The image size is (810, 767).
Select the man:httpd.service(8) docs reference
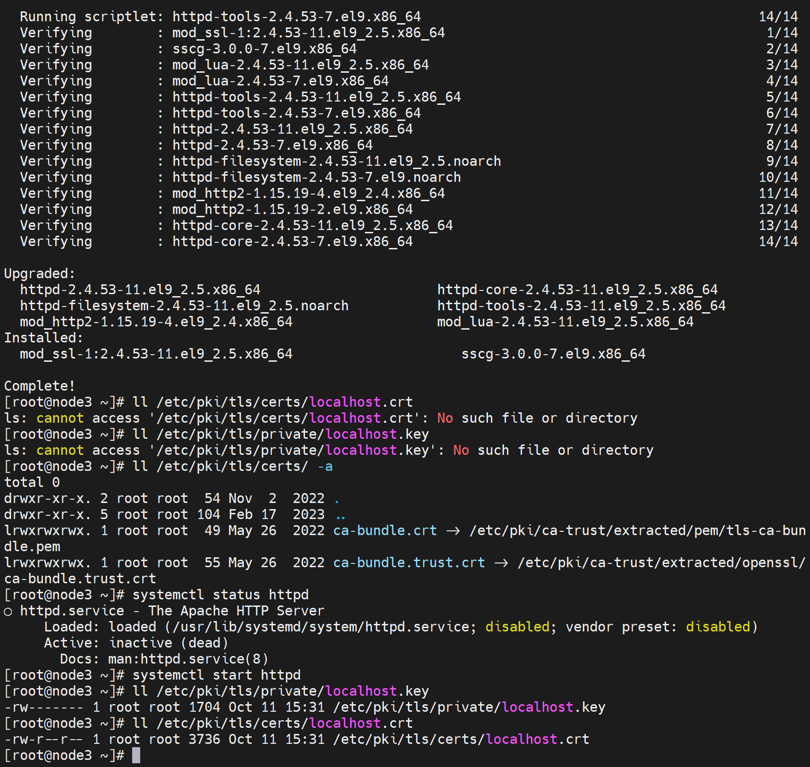click(x=188, y=659)
